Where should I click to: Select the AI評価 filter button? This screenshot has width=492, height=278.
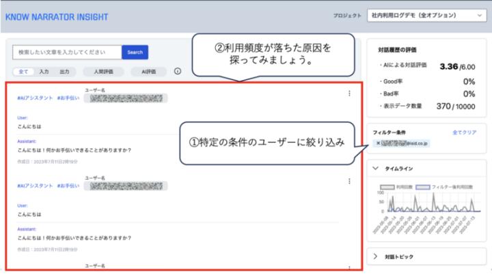(148, 70)
